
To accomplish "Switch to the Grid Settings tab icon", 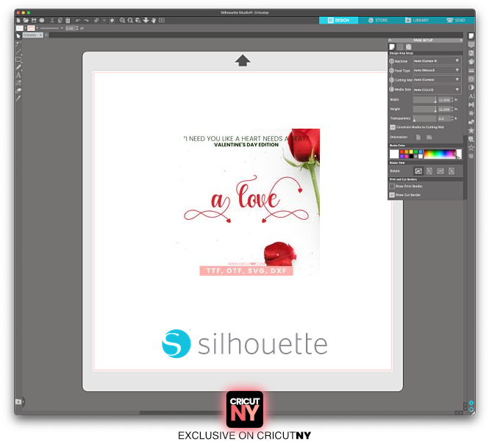I will point(400,47).
